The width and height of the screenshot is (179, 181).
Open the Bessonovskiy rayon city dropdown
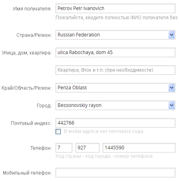click(x=115, y=105)
